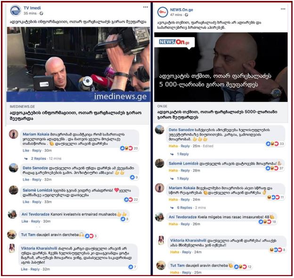Open reactions count 33 on Dato Sanodze comment
This screenshot has height=278, width=294.
[x=282, y=144]
